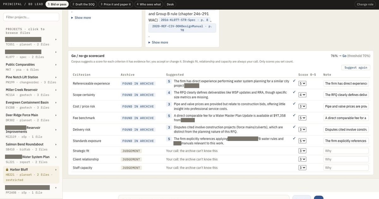
Task: Expand Evergreen Containment Basin arrow
Action: 56,103
